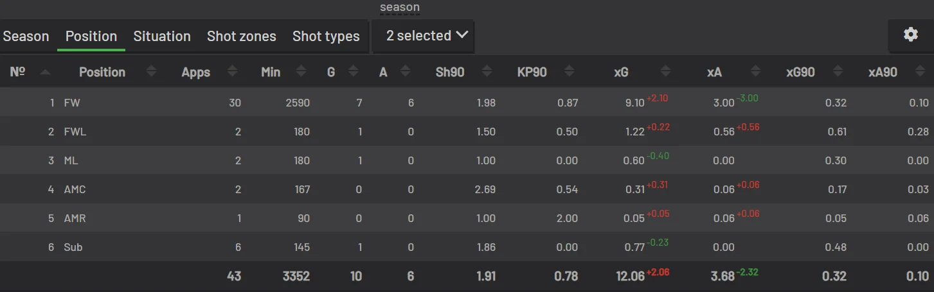Sort by KP90 sort icon
This screenshot has width=934, height=292.
[570, 72]
